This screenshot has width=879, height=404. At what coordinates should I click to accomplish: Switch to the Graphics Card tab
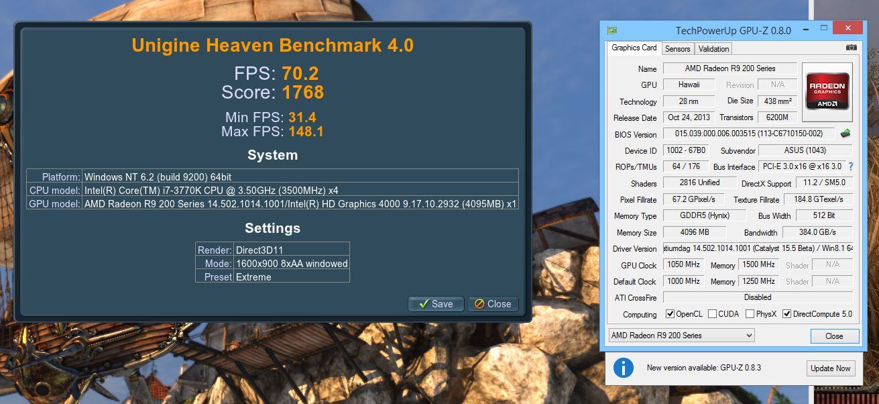(634, 48)
